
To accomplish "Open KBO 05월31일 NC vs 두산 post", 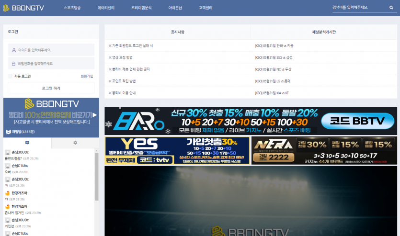I will (x=273, y=69).
